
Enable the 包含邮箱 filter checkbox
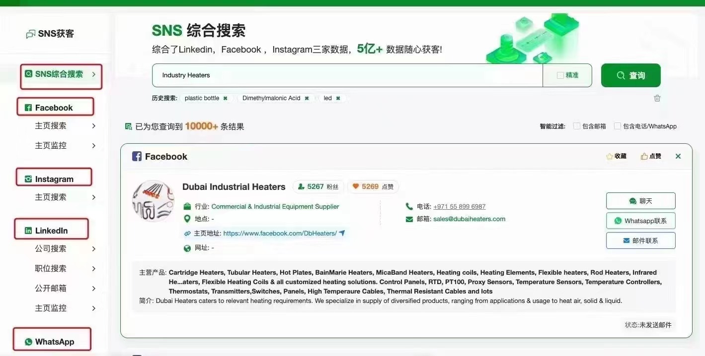577,126
